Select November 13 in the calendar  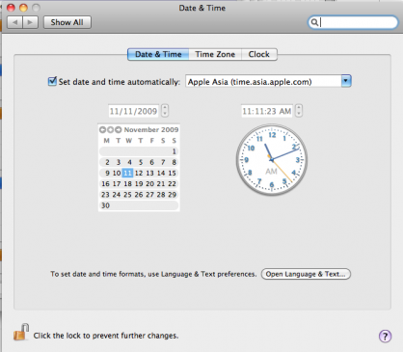149,173
